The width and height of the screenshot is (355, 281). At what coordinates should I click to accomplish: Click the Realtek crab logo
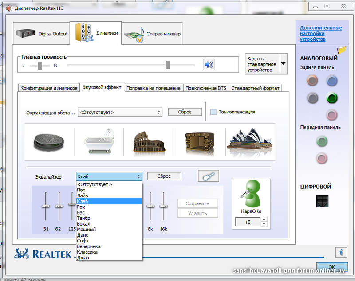coord(22,254)
